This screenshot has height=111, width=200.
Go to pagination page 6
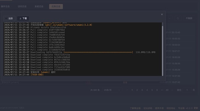click(x=157, y=90)
